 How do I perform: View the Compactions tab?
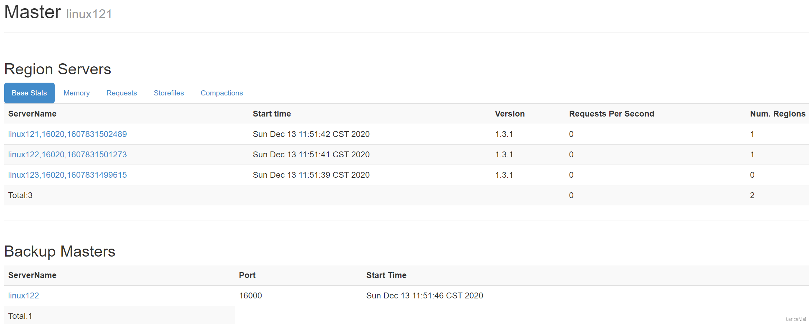pyautogui.click(x=221, y=93)
